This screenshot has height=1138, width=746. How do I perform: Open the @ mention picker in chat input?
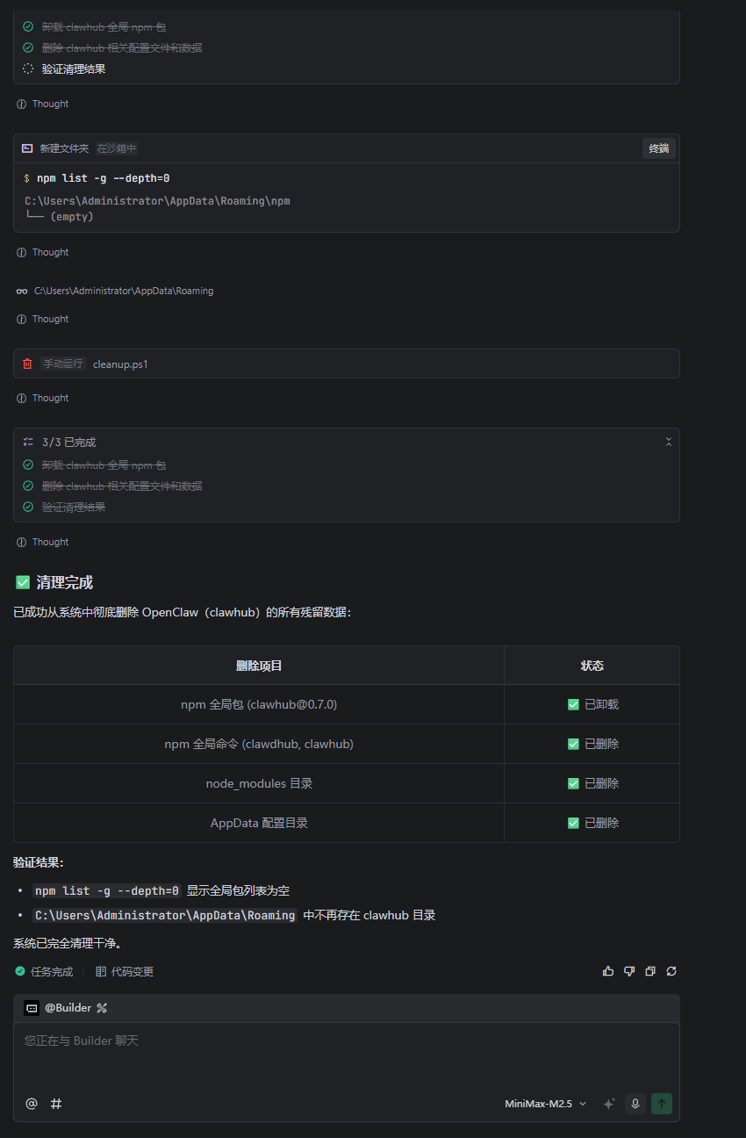pyautogui.click(x=32, y=1103)
